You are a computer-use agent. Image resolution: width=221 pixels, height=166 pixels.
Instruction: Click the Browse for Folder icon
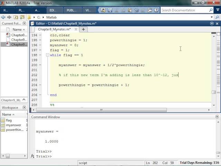[22, 17]
